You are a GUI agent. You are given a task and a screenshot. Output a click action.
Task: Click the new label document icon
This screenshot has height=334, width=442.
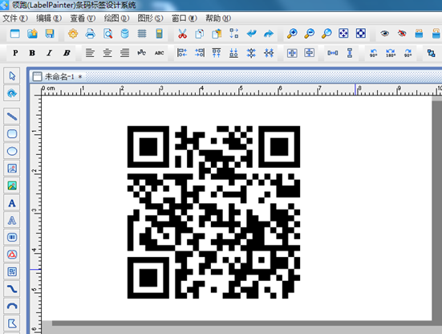(15, 34)
